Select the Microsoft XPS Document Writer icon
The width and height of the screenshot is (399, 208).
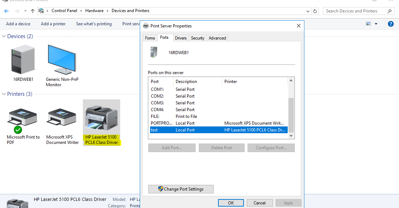61,118
